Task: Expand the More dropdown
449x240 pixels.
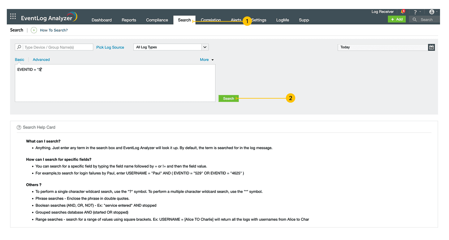Action: [207, 60]
